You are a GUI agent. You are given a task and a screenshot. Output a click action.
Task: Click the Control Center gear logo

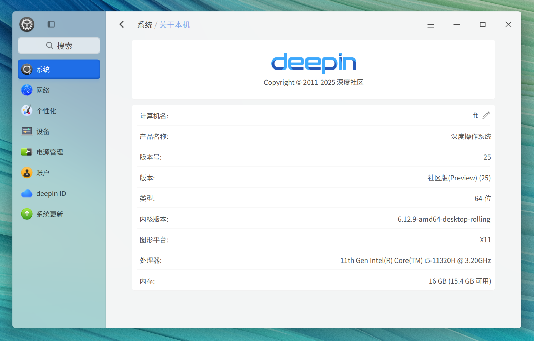tap(27, 24)
